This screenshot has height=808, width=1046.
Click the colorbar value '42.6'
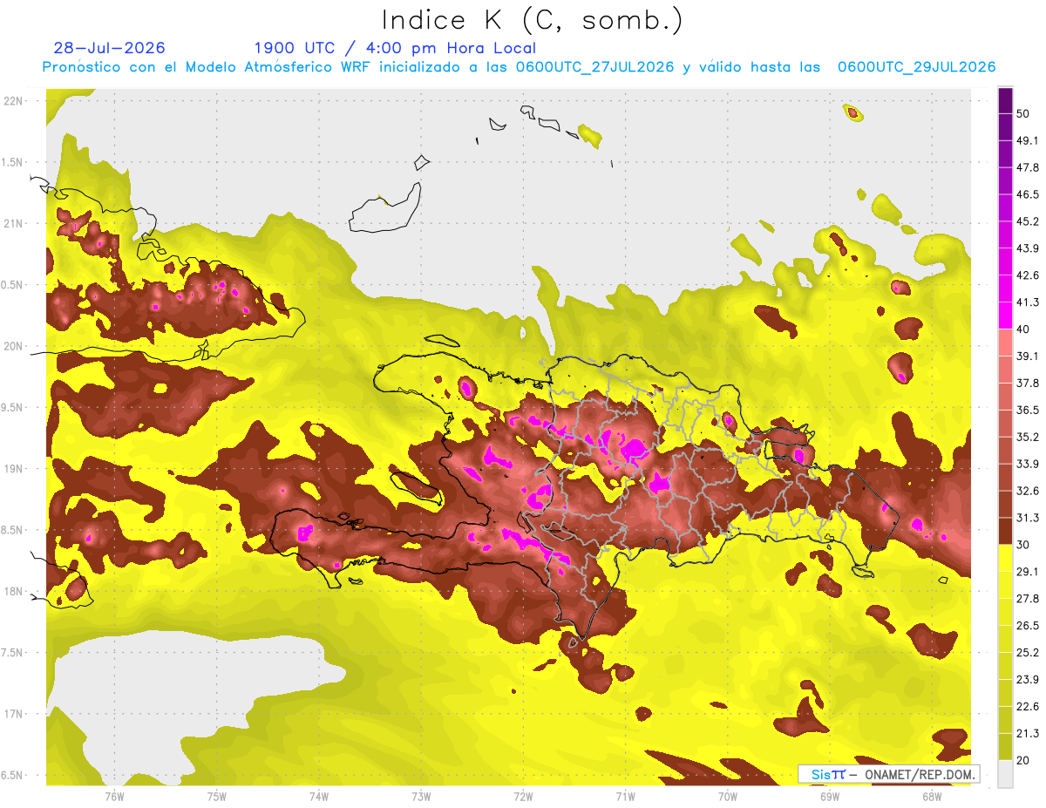point(1028,276)
